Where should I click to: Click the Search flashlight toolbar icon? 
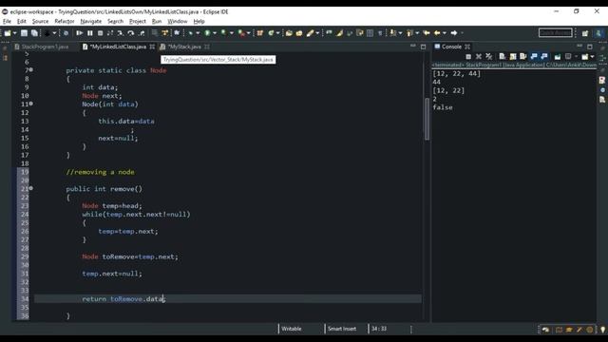tap(310, 33)
